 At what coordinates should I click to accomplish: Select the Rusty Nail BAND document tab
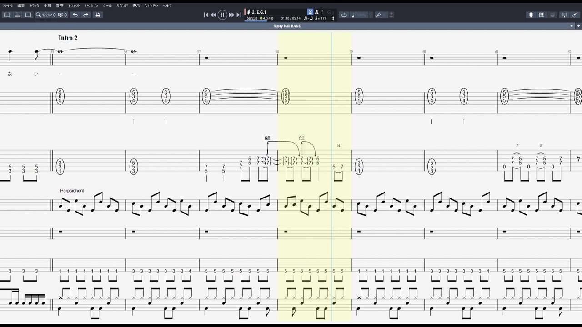tap(287, 26)
